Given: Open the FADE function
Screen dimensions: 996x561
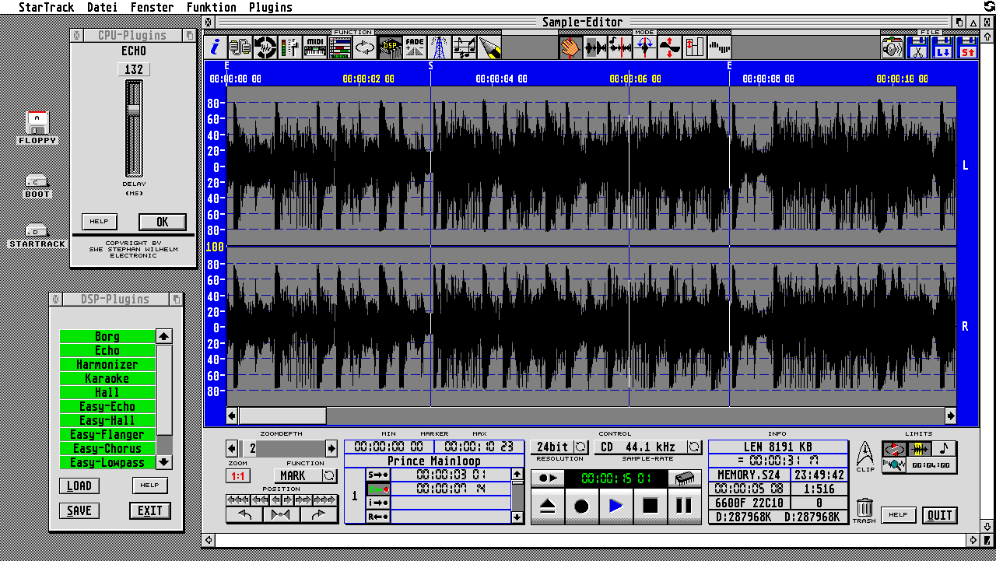Looking at the screenshot, I should (x=415, y=47).
